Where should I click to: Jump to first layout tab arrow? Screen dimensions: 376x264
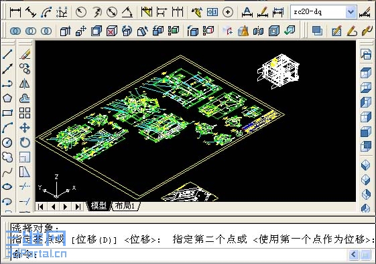point(41,207)
